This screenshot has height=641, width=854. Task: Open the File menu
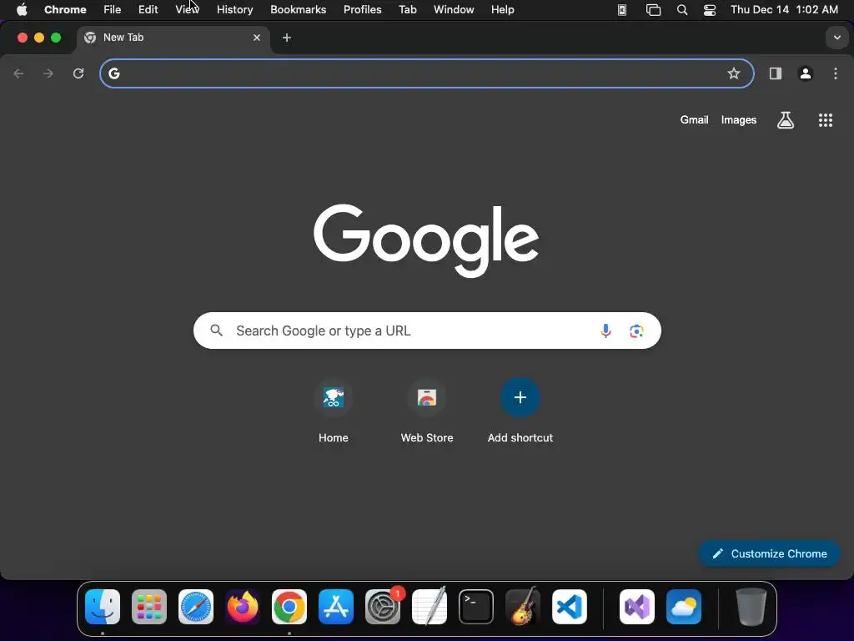tap(113, 9)
